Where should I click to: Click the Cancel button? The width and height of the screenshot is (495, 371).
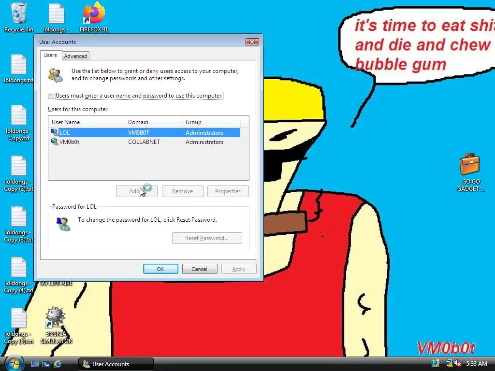coord(200,269)
